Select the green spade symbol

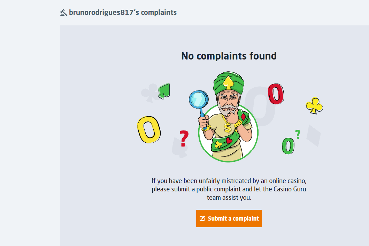pyautogui.click(x=164, y=91)
